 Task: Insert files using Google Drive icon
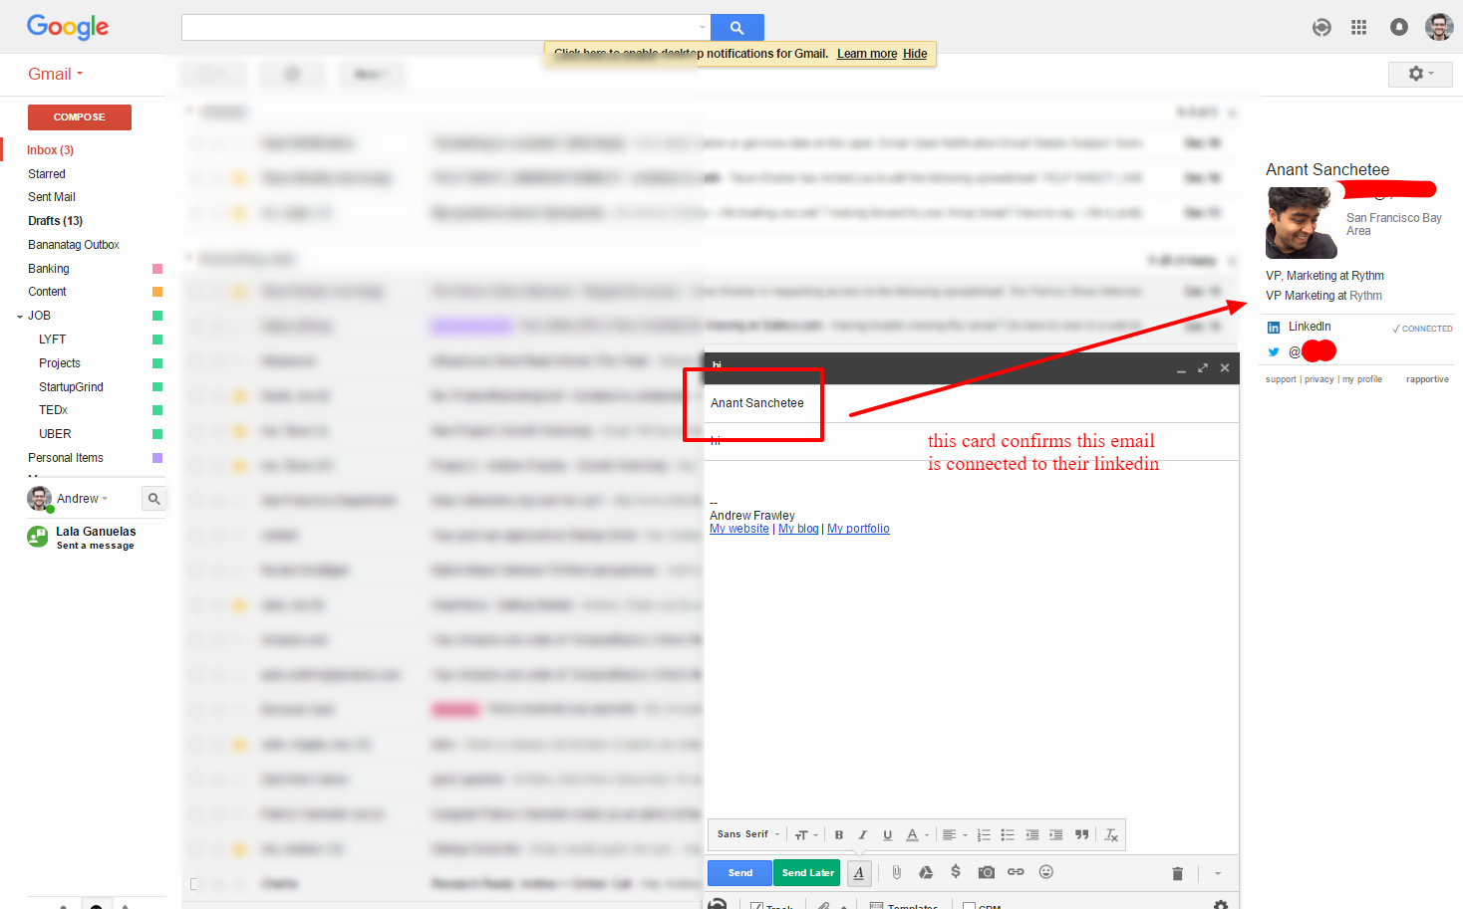tap(926, 872)
